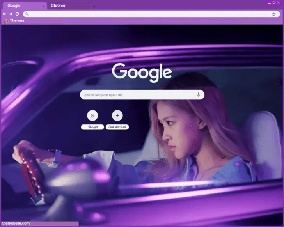The image size is (284, 227).
Task: Minimize the browser window
Action: (x=269, y=2)
